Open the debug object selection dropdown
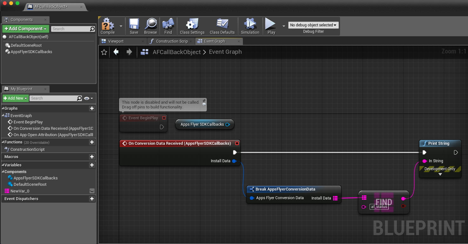 tap(313, 25)
